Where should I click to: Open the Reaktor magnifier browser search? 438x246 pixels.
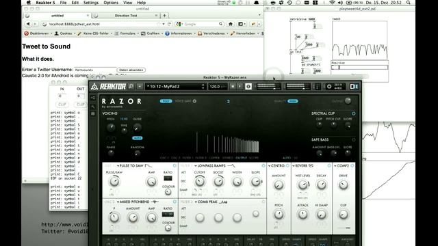(131, 87)
